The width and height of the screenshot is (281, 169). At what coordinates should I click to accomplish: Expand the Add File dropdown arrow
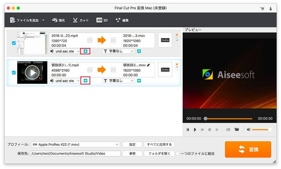pos(43,20)
